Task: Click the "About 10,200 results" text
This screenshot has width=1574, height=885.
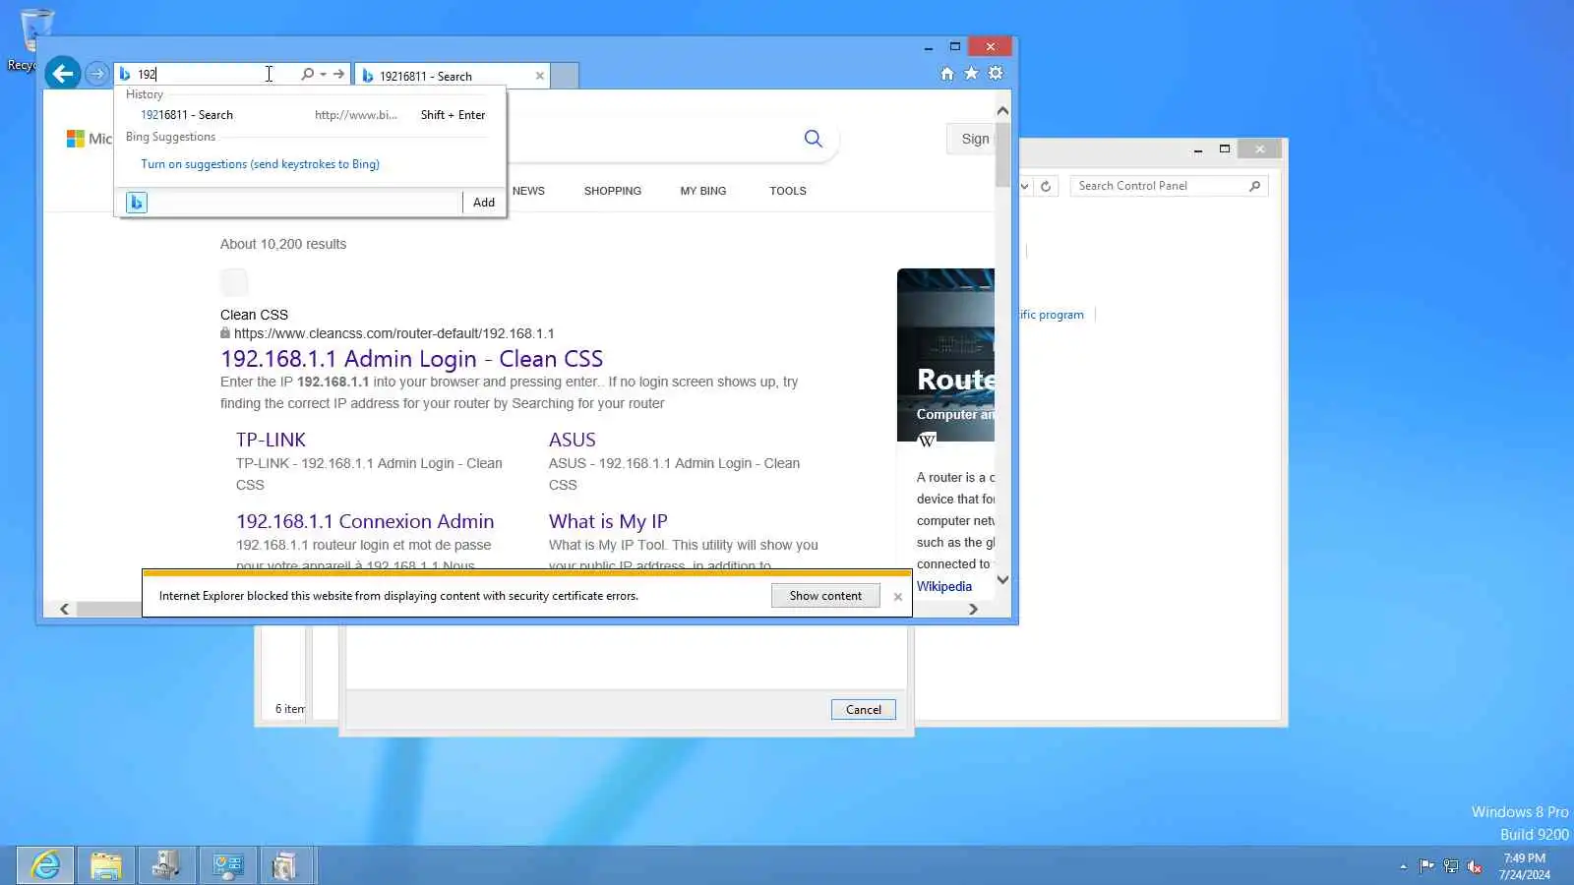Action: point(283,244)
